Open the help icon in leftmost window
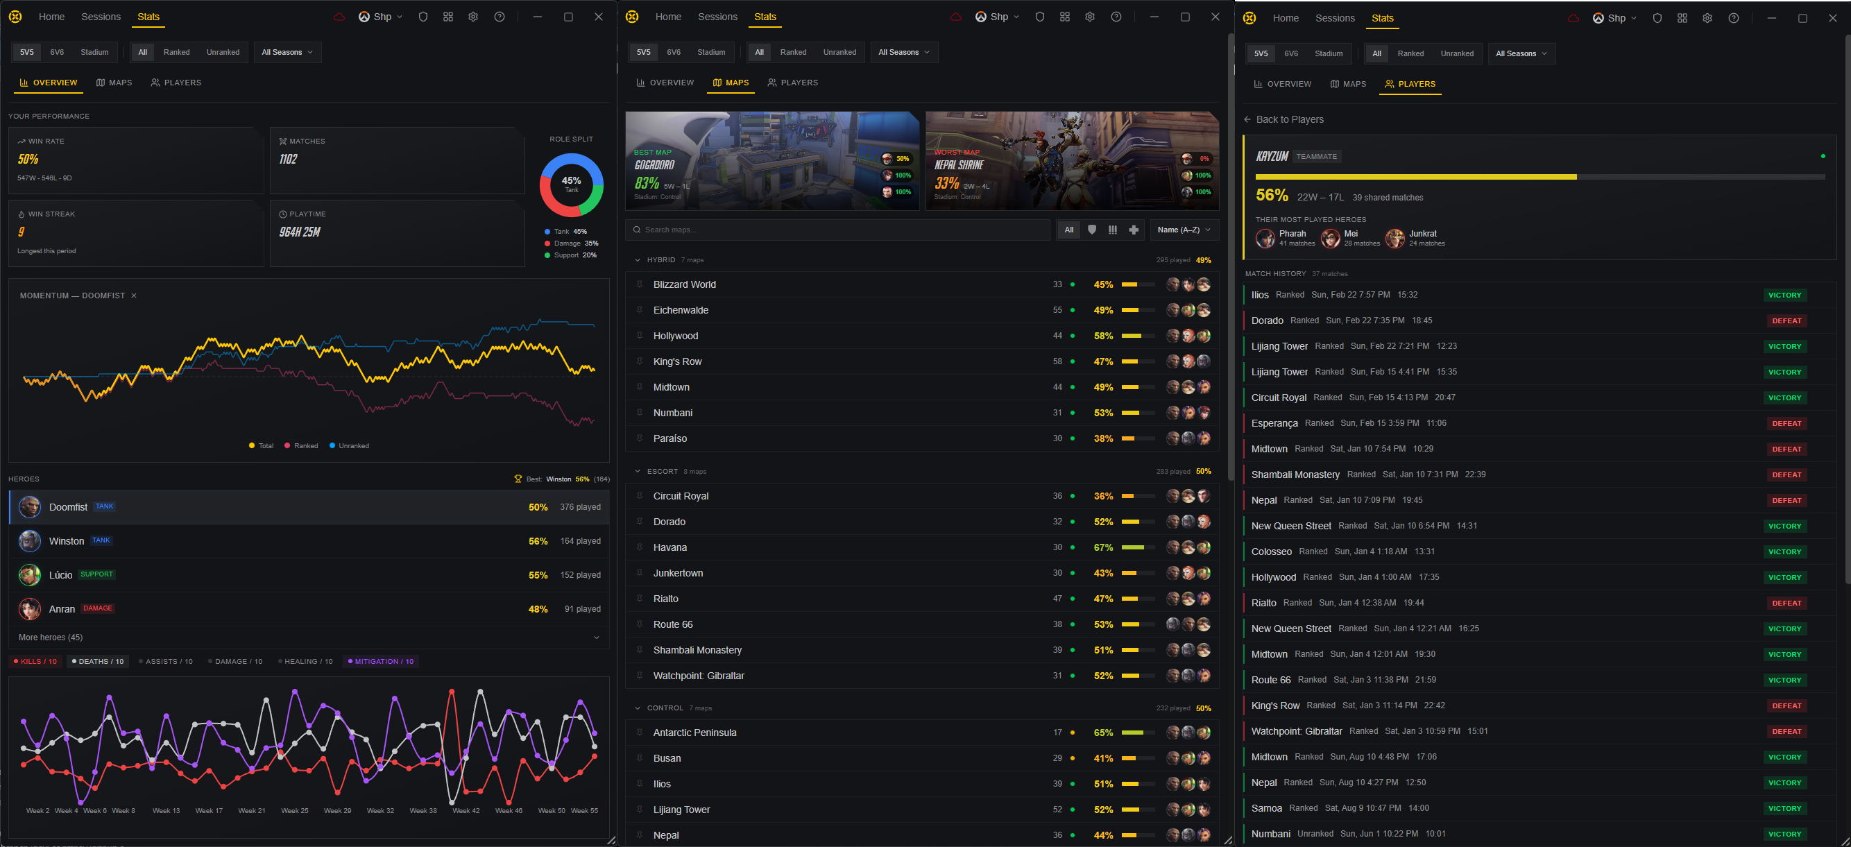 pyautogui.click(x=500, y=17)
